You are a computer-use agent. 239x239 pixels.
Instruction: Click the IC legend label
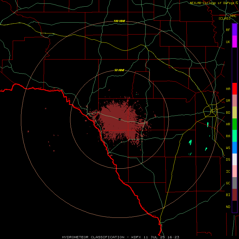228,172
